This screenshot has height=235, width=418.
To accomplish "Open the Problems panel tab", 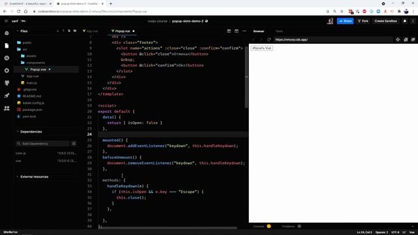I will point(288,227).
